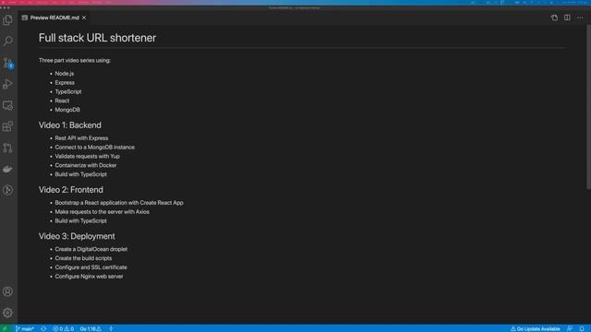Click 'Containerize with Docker' bullet
Image resolution: width=591 pixels, height=332 pixels.
(86, 165)
